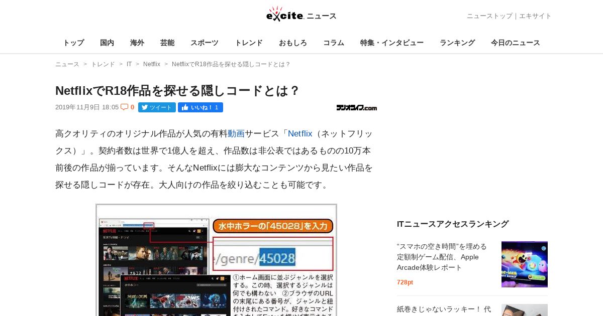Open the comment count bubble icon
The height and width of the screenshot is (316, 603).
[x=125, y=107]
